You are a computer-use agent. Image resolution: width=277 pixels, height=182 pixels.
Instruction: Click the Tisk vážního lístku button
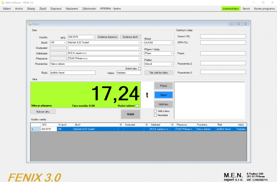(158, 73)
